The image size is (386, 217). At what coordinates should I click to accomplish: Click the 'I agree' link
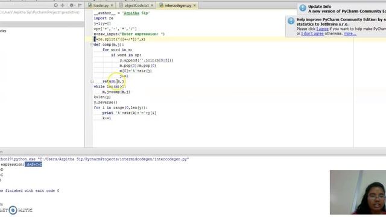[322, 29]
